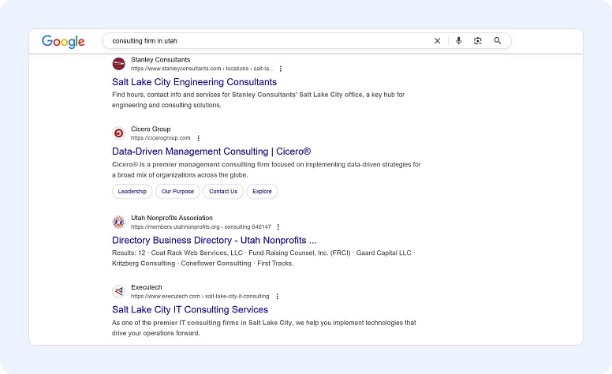Image resolution: width=612 pixels, height=374 pixels.
Task: Click the magnifying glass search icon
Action: pyautogui.click(x=498, y=41)
